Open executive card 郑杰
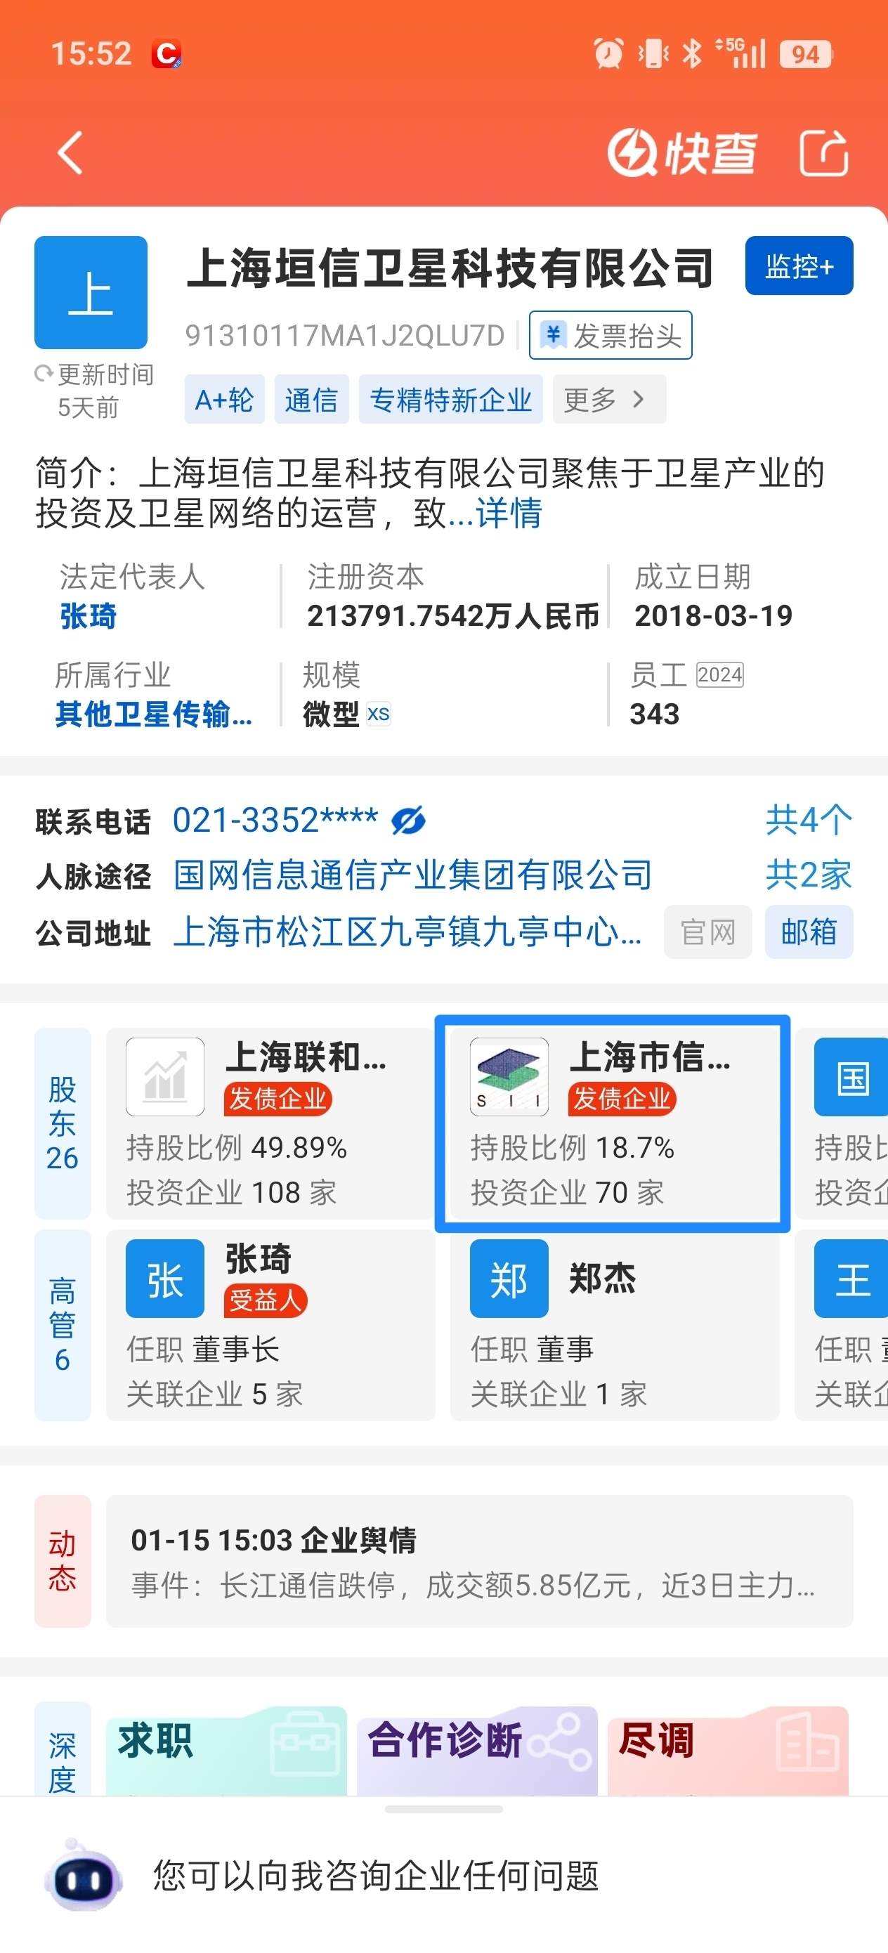Screen dimensions: 888x1953 click(x=615, y=1325)
